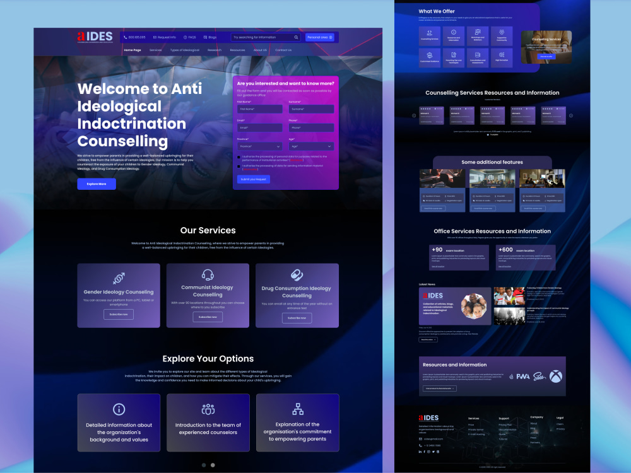Click the aIDES logo in the header
The image size is (631, 473).
[x=95, y=37]
